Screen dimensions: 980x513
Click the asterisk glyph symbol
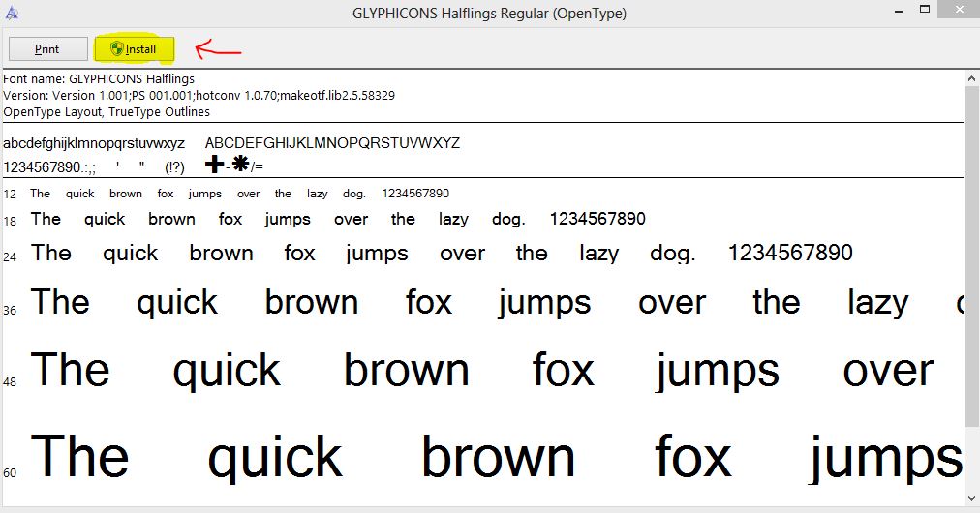240,164
